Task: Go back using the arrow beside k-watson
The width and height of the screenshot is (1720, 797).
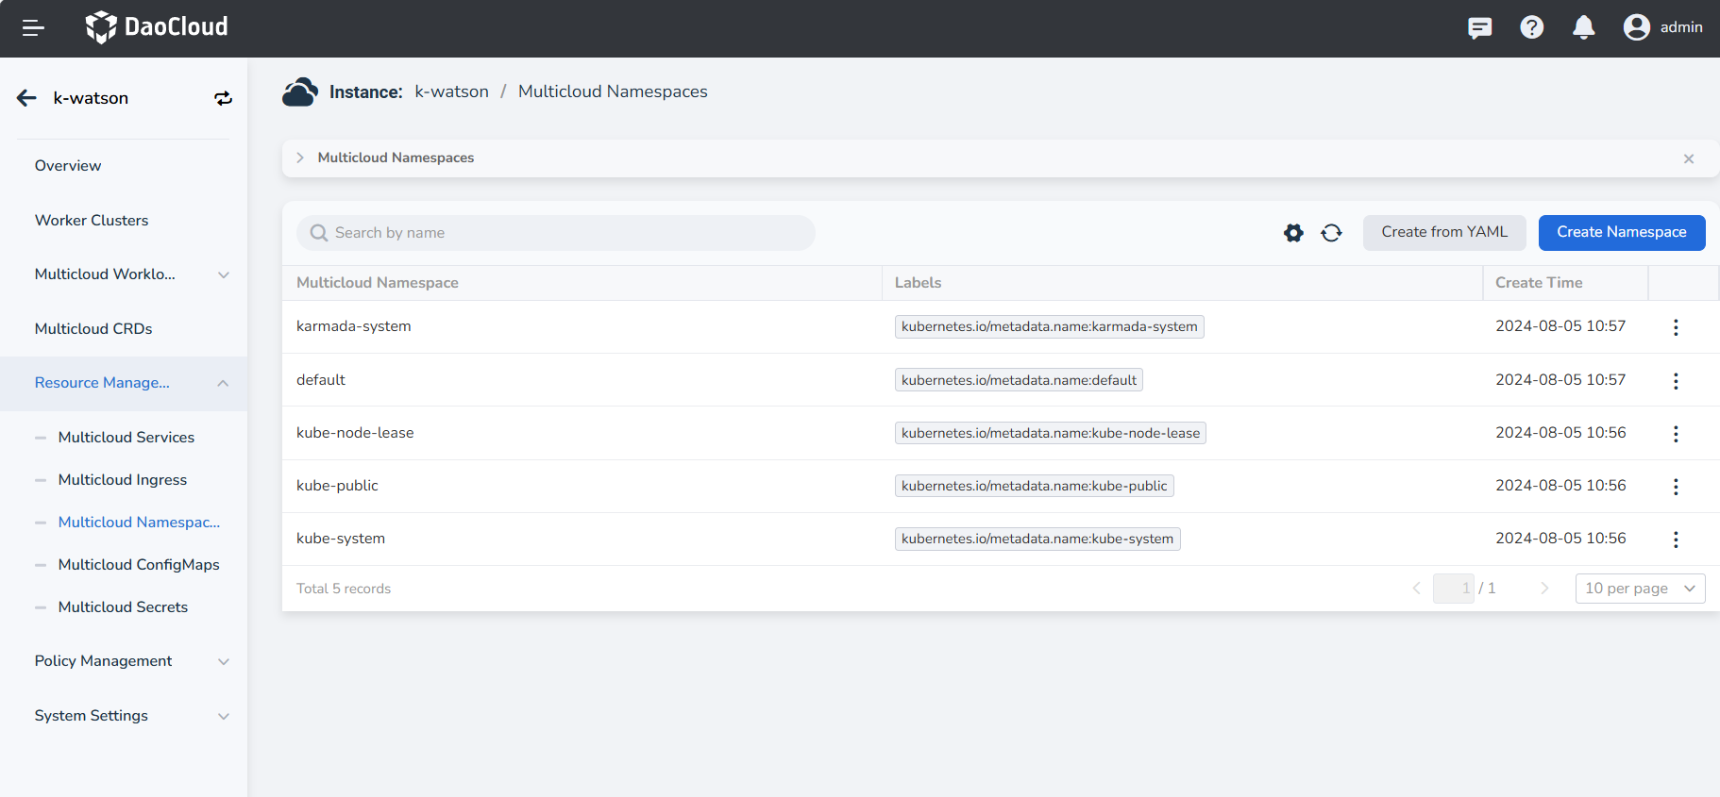Action: pos(26,98)
